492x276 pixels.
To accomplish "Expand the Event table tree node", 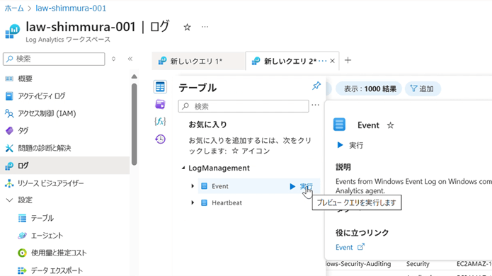I will coord(193,186).
